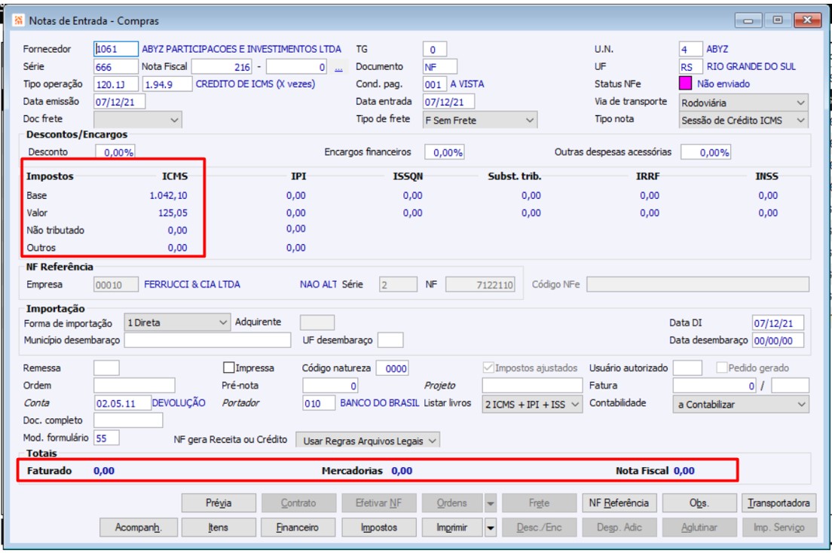The width and height of the screenshot is (832, 553).
Task: Click the ellipsis lookup next to Nota Fiscal
Action: pyautogui.click(x=338, y=67)
